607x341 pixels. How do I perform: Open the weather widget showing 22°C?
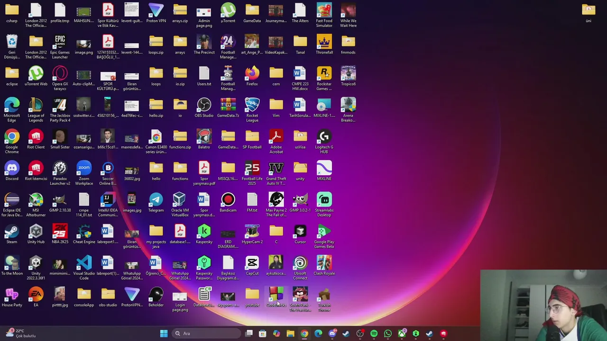pos(20,333)
